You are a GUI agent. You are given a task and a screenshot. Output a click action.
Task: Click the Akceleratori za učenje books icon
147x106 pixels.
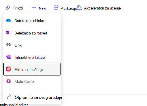pyautogui.click(x=80, y=7)
